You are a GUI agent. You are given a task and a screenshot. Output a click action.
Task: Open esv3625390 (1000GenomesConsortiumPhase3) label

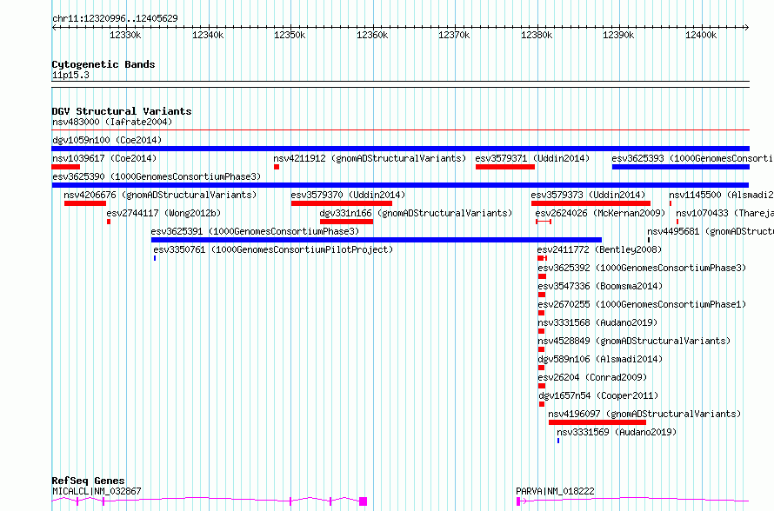click(157, 176)
